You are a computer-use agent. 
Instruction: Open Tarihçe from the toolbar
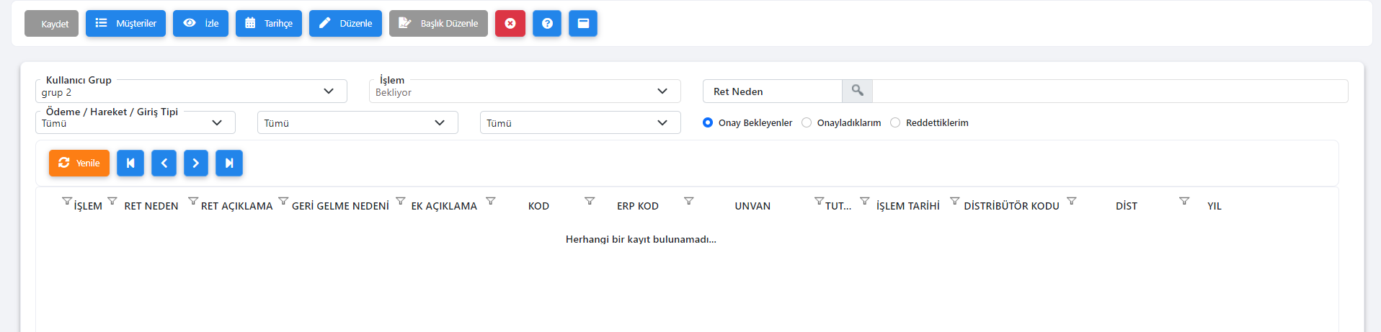(x=269, y=23)
